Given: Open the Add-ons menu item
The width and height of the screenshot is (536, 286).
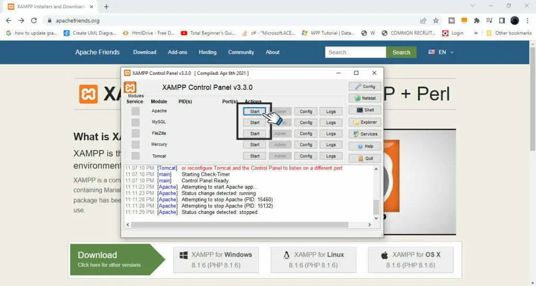Looking at the screenshot, I should [x=177, y=52].
